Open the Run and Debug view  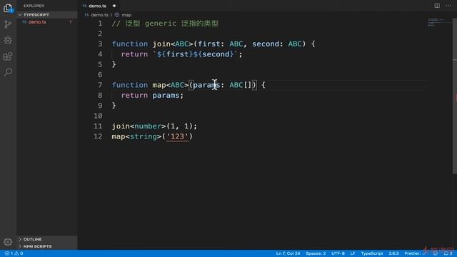pos(8,40)
